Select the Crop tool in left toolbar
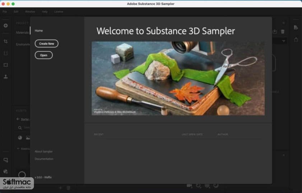The width and height of the screenshot is (302, 193). click(6, 41)
